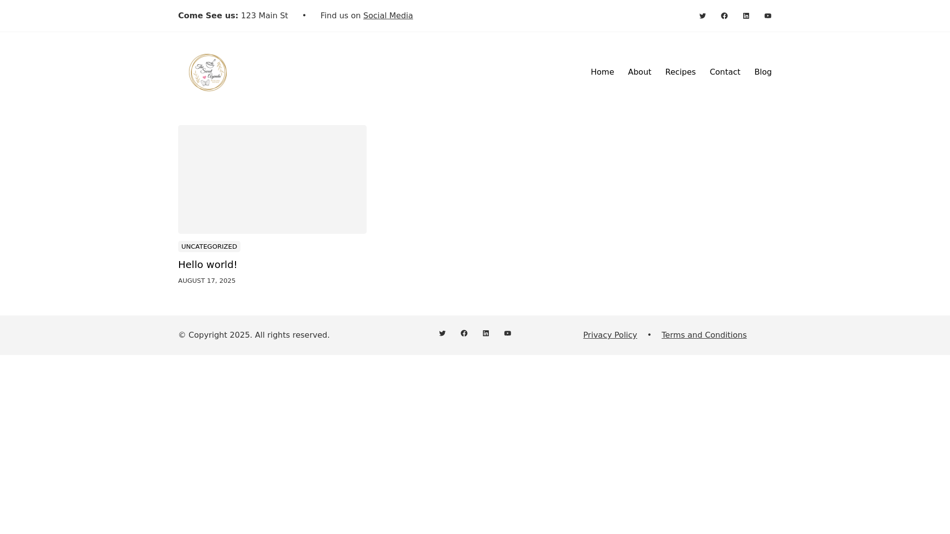Open the Uncategorized category tag
The image size is (950, 534).
pos(209,246)
